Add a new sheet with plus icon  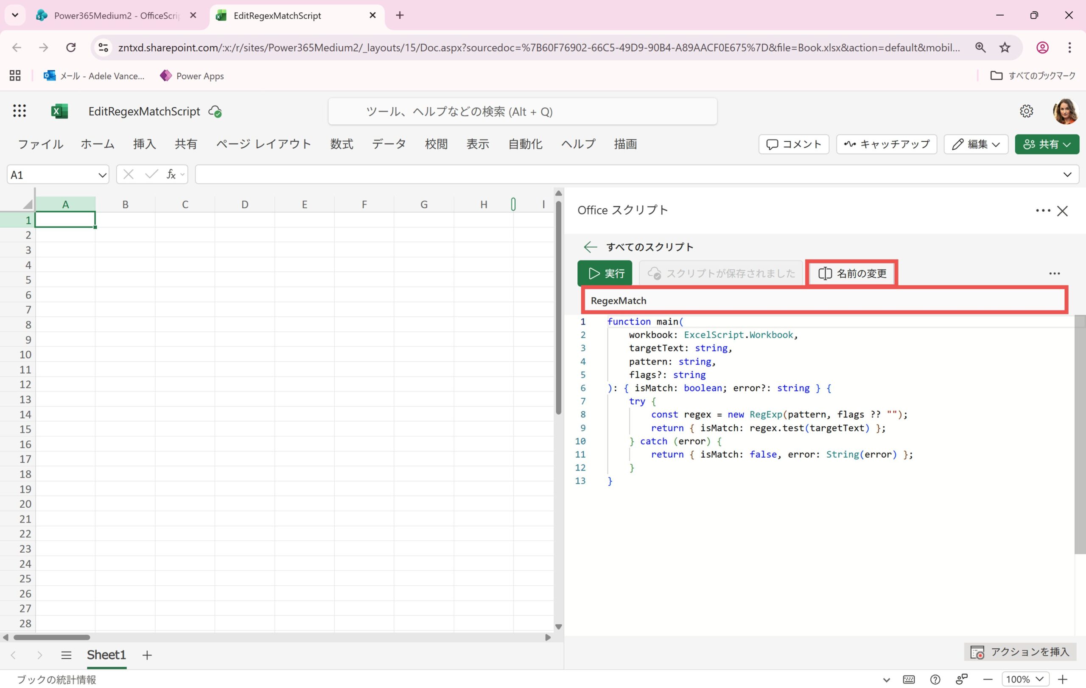147,655
